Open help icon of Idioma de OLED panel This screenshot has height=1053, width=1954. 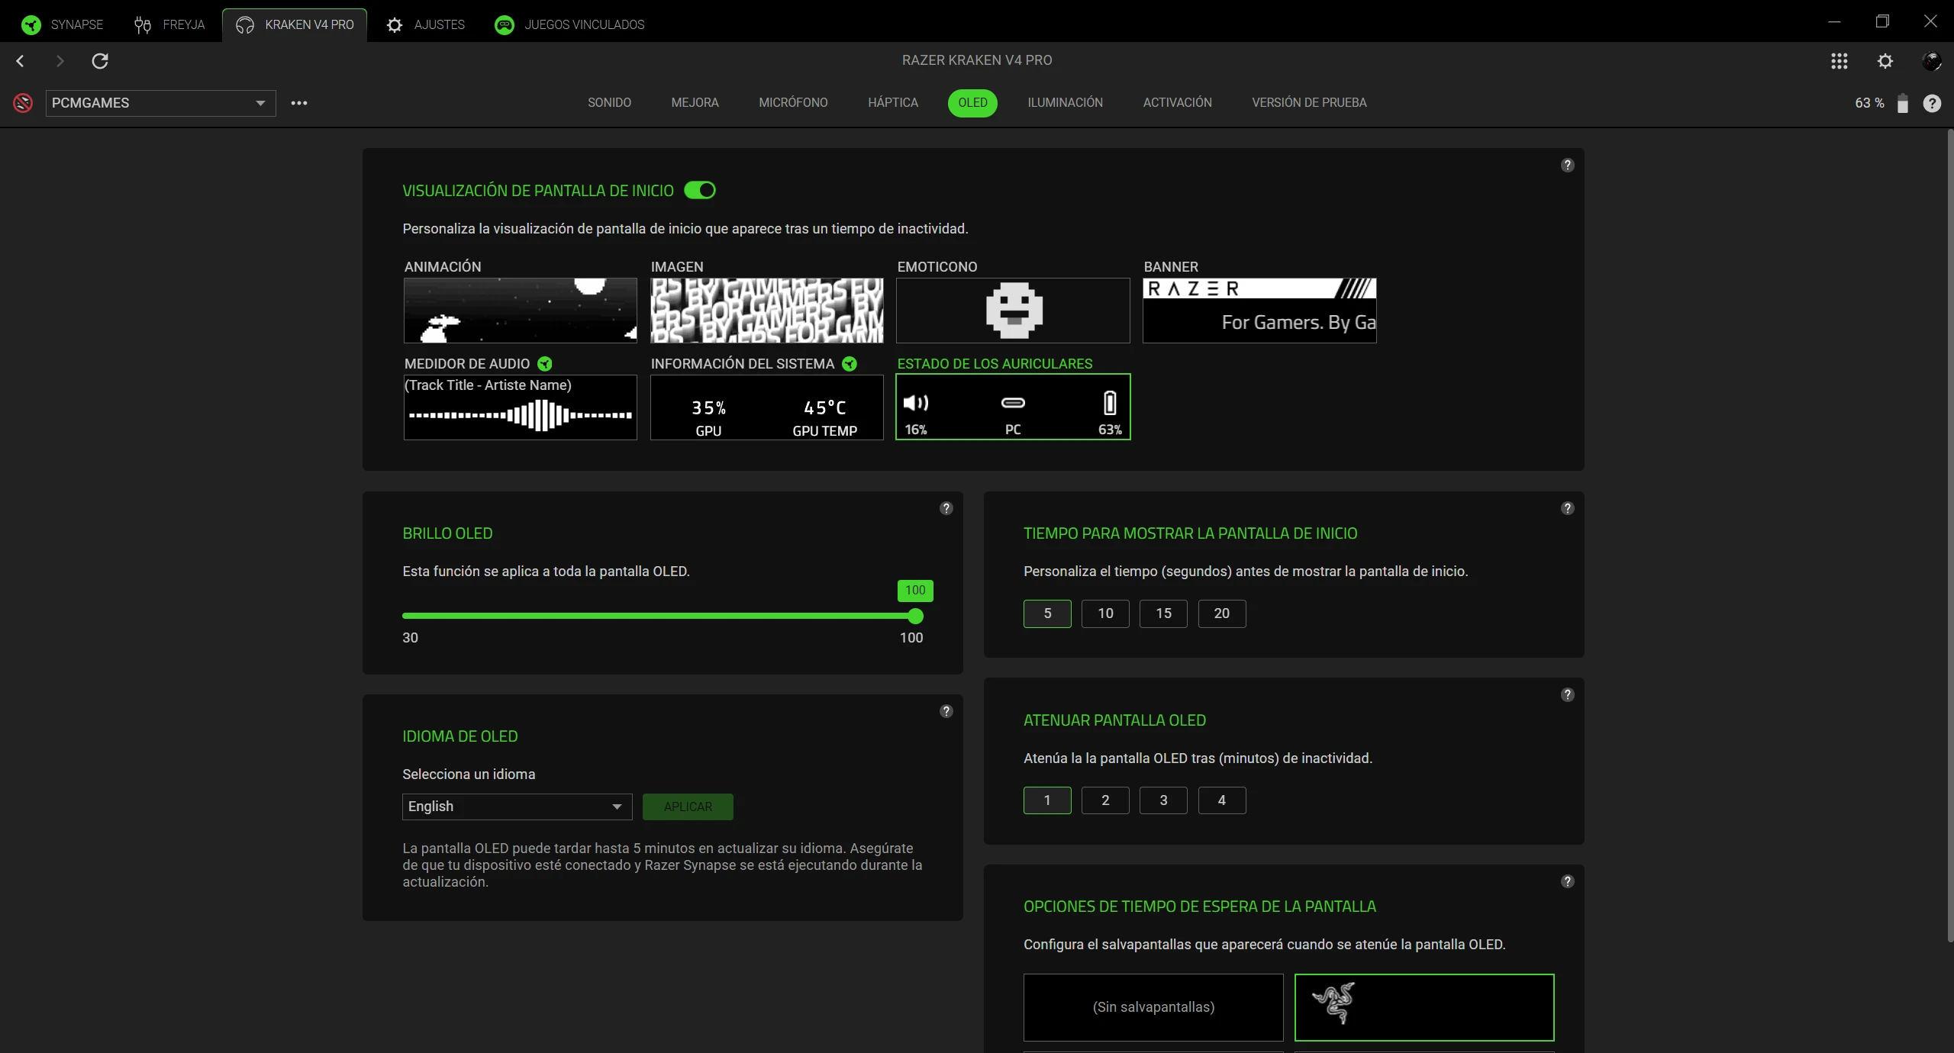[x=946, y=711]
